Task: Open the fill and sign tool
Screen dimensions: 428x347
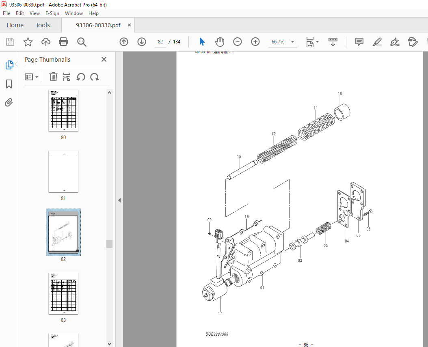Action: click(395, 42)
